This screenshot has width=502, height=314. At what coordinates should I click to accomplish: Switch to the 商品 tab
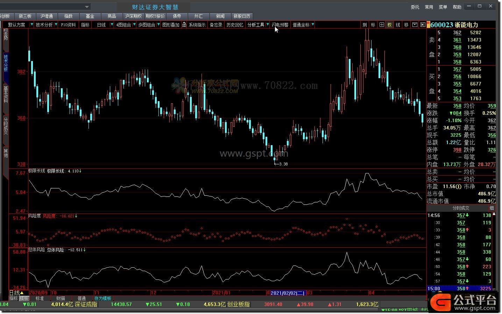pos(112,16)
